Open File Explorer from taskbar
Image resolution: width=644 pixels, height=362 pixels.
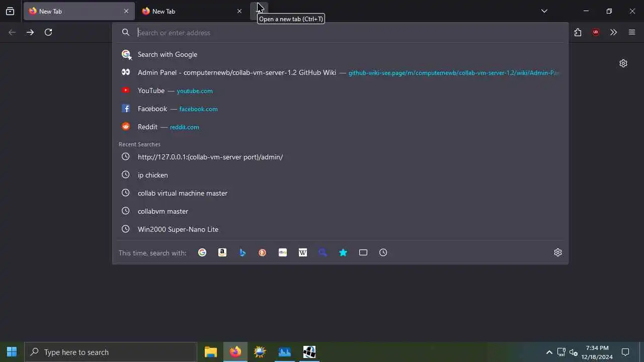(x=211, y=352)
